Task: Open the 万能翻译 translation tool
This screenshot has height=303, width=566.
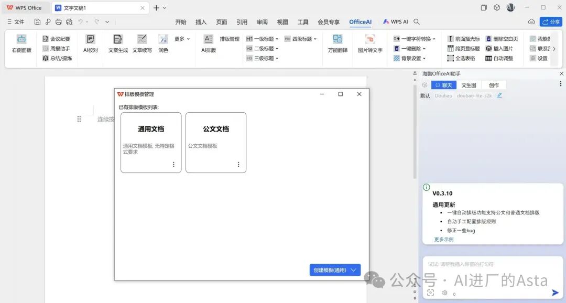Action: click(x=338, y=44)
